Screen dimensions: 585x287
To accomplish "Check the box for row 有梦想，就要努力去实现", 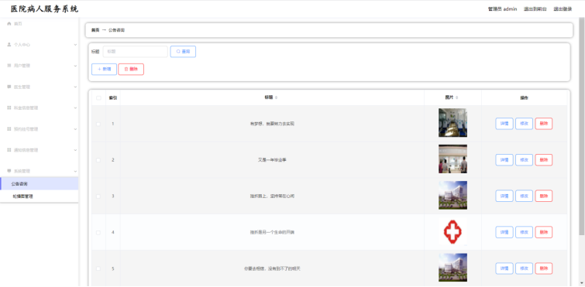I will click(x=98, y=124).
